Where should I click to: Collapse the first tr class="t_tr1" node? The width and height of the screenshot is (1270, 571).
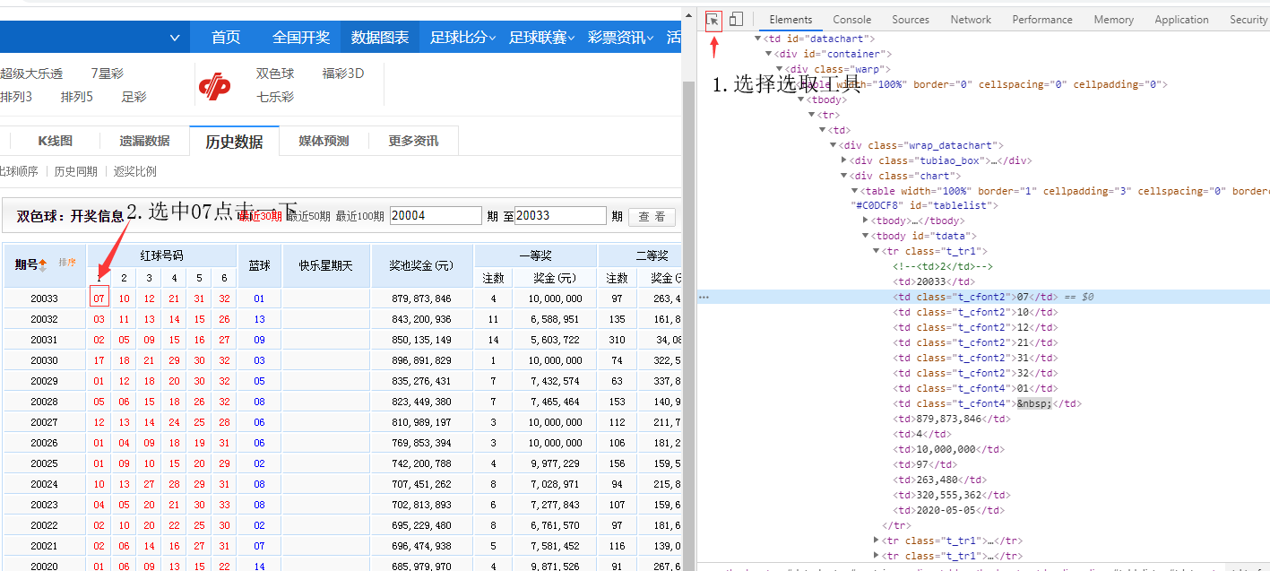877,251
